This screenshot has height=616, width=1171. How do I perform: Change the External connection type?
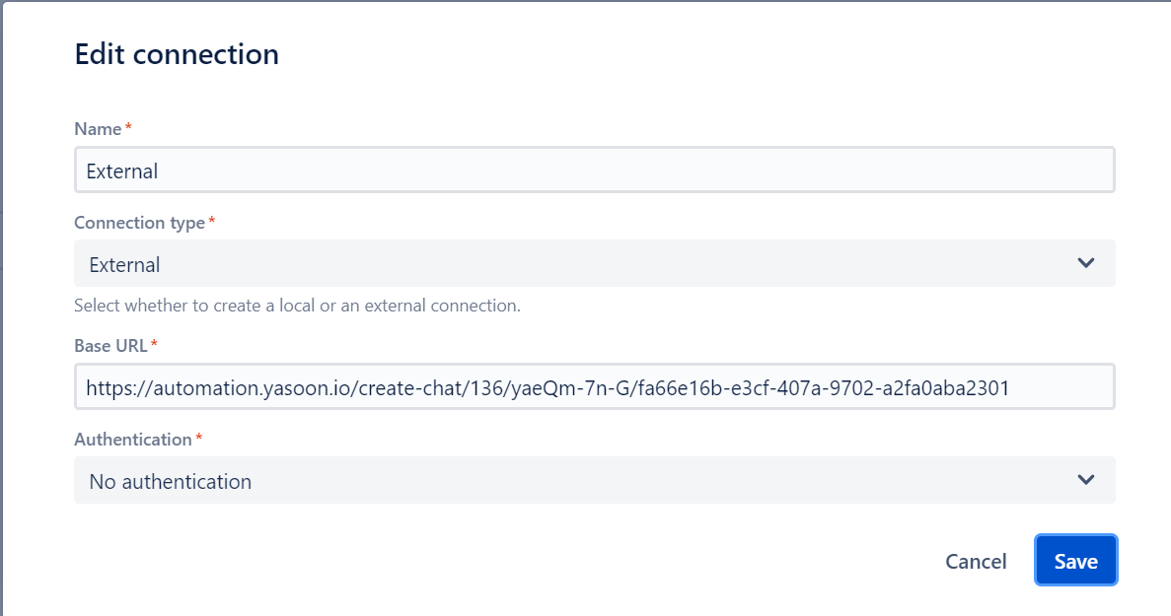click(592, 263)
